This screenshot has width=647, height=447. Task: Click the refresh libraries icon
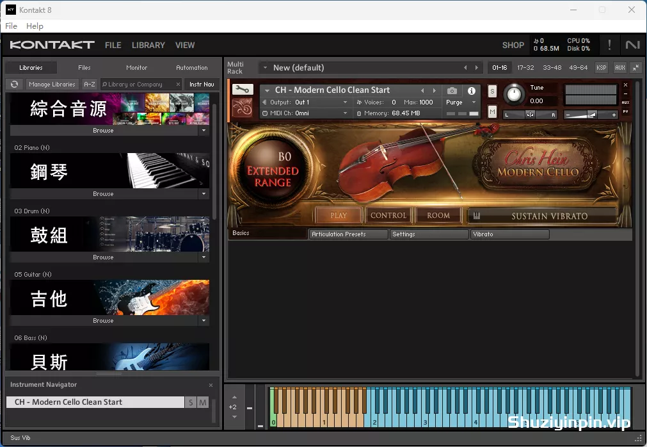coord(14,85)
